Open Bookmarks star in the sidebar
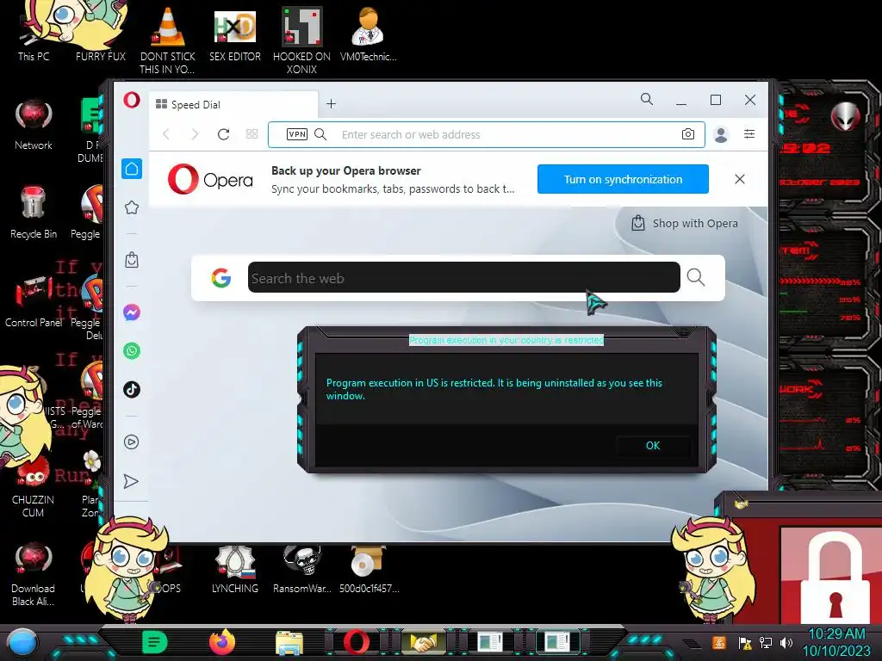 (x=132, y=207)
